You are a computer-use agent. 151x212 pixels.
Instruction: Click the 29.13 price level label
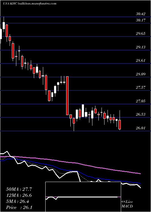click(x=141, y=47)
